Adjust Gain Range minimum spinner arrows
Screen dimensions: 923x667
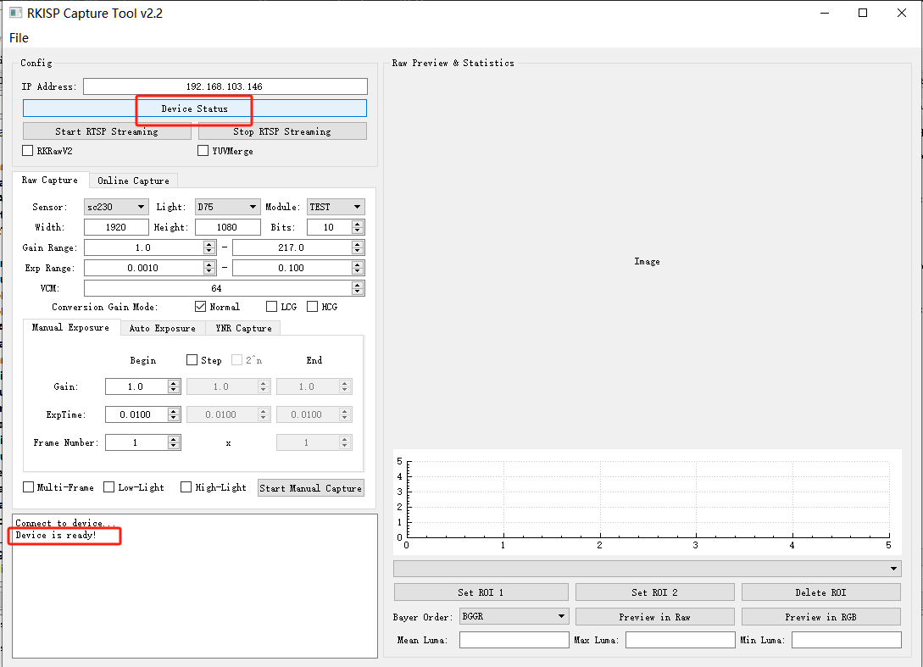tap(209, 247)
